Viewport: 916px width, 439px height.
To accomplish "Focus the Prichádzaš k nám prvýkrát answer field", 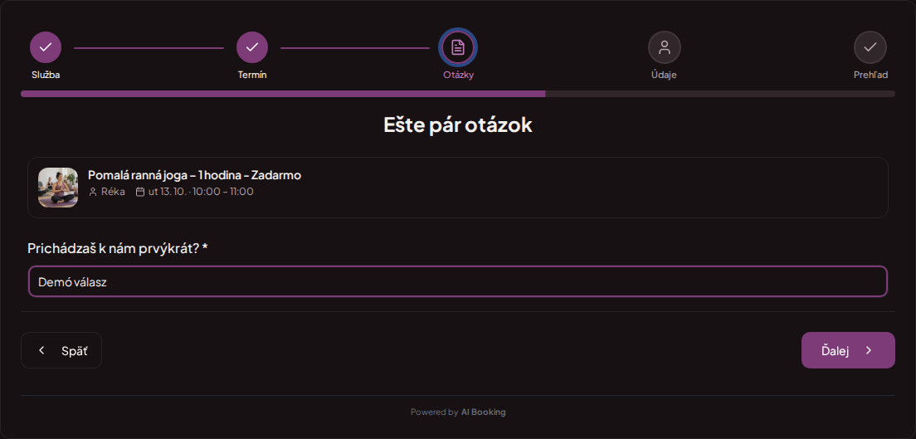I will coord(458,282).
